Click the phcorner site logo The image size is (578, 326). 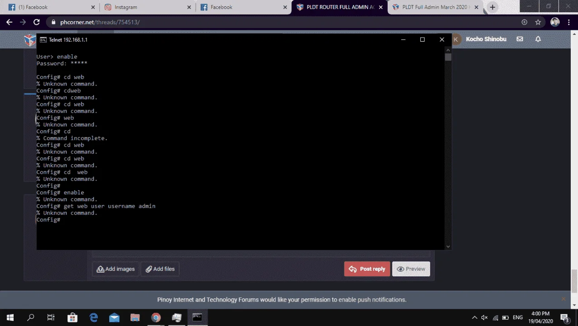pyautogui.click(x=30, y=40)
